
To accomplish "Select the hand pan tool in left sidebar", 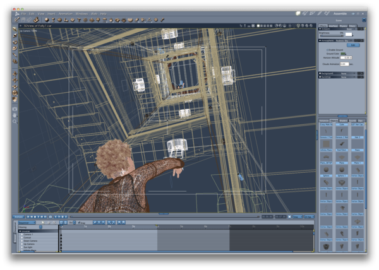I will click(x=15, y=115).
